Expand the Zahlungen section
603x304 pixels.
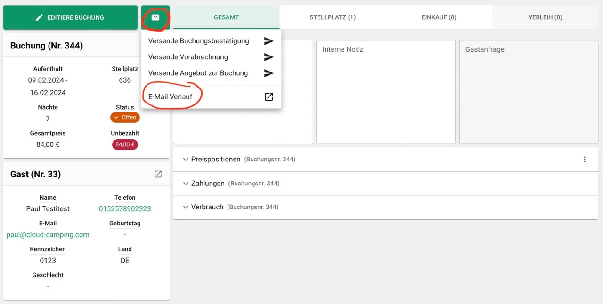386,184
